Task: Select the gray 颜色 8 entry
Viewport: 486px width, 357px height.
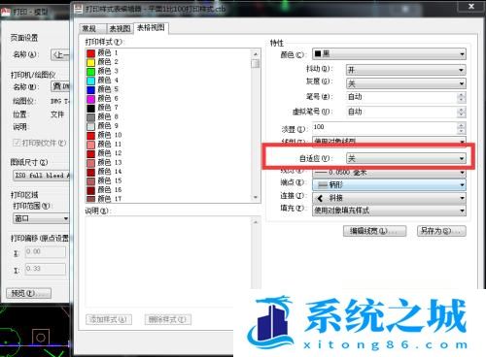Action: click(x=103, y=116)
